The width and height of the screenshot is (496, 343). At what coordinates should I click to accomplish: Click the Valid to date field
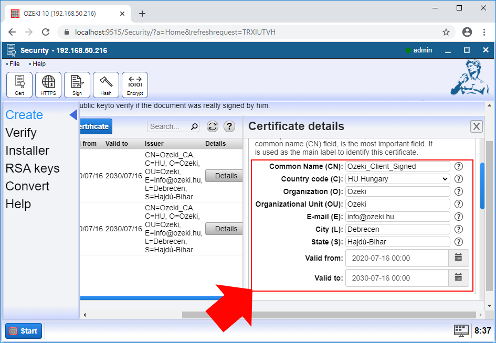point(397,278)
